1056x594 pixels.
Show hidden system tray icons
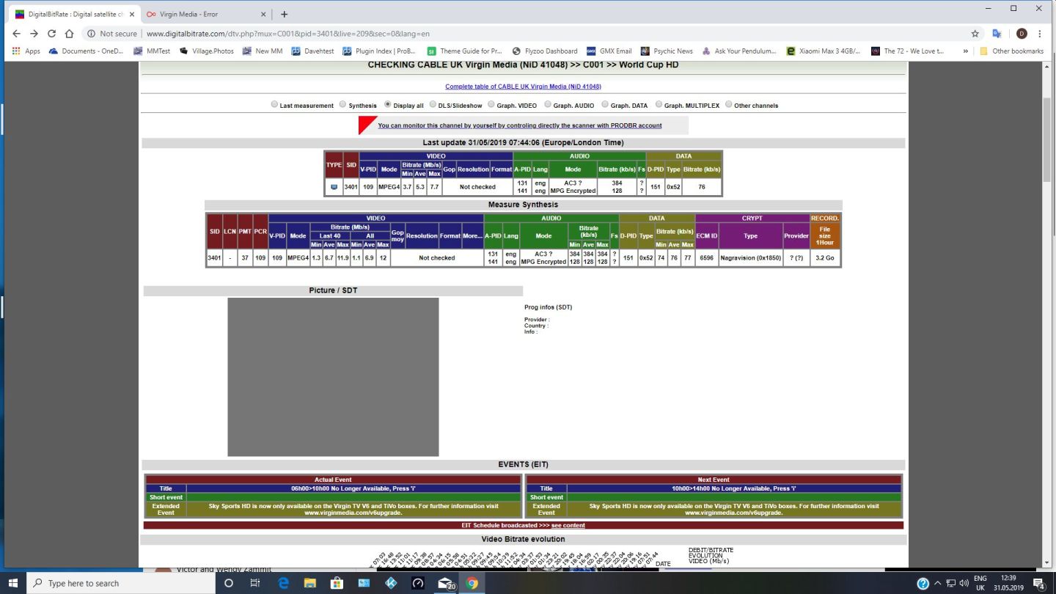[x=937, y=583]
